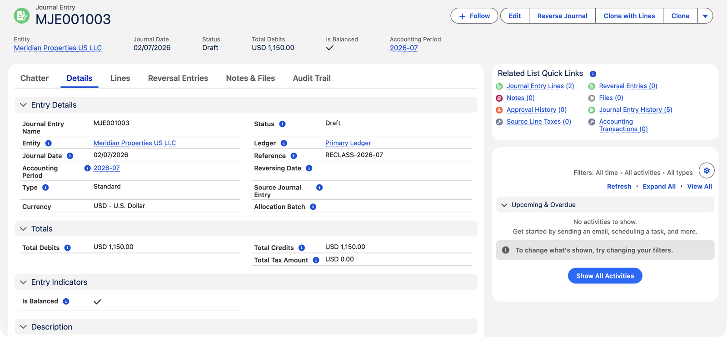Viewport: 727px width, 337px height.
Task: Switch to the Lines tab
Action: pyautogui.click(x=120, y=78)
